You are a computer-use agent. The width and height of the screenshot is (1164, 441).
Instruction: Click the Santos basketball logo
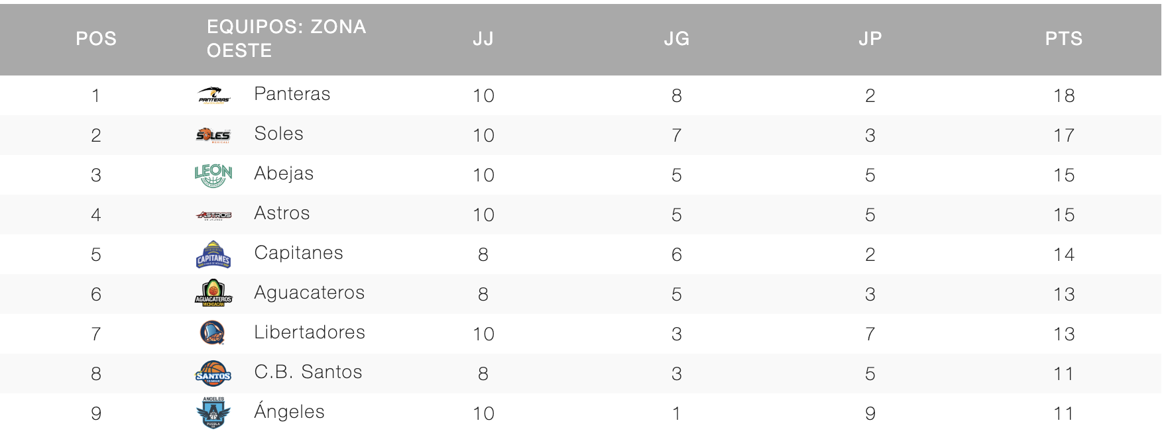click(213, 373)
